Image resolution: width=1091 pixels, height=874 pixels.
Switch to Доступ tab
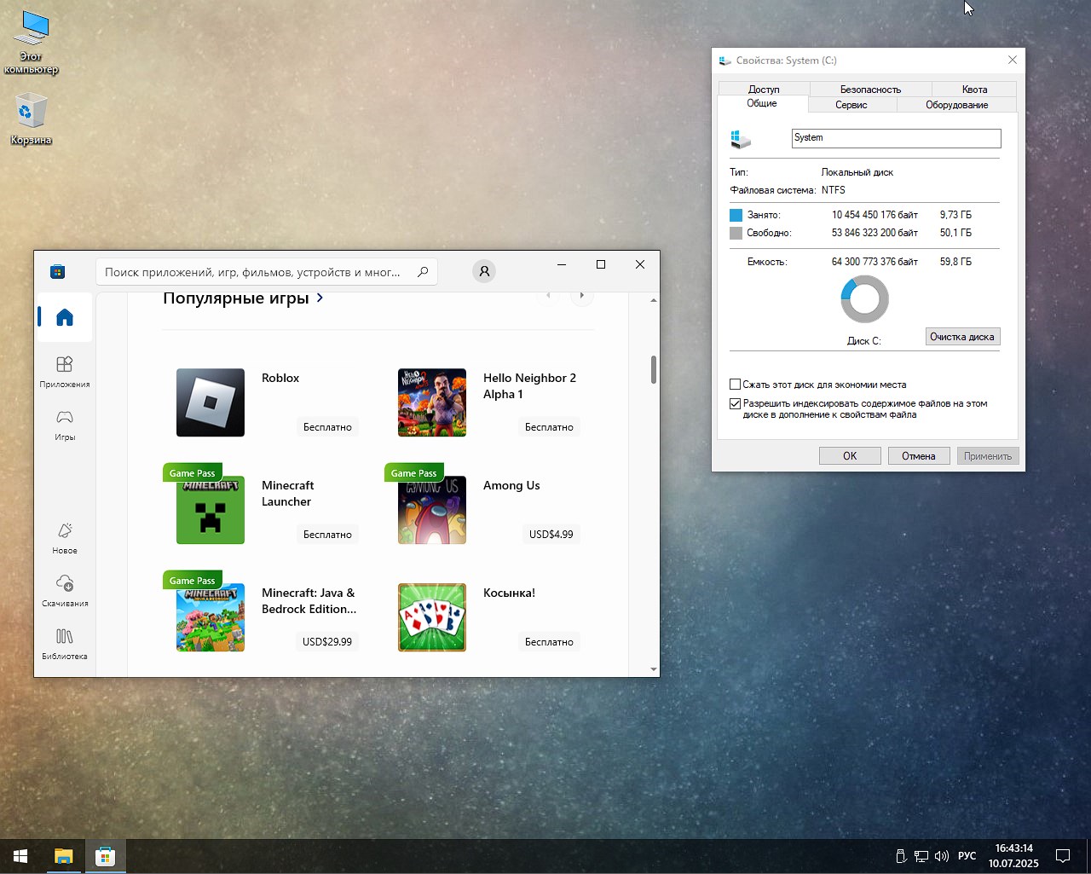click(x=764, y=89)
